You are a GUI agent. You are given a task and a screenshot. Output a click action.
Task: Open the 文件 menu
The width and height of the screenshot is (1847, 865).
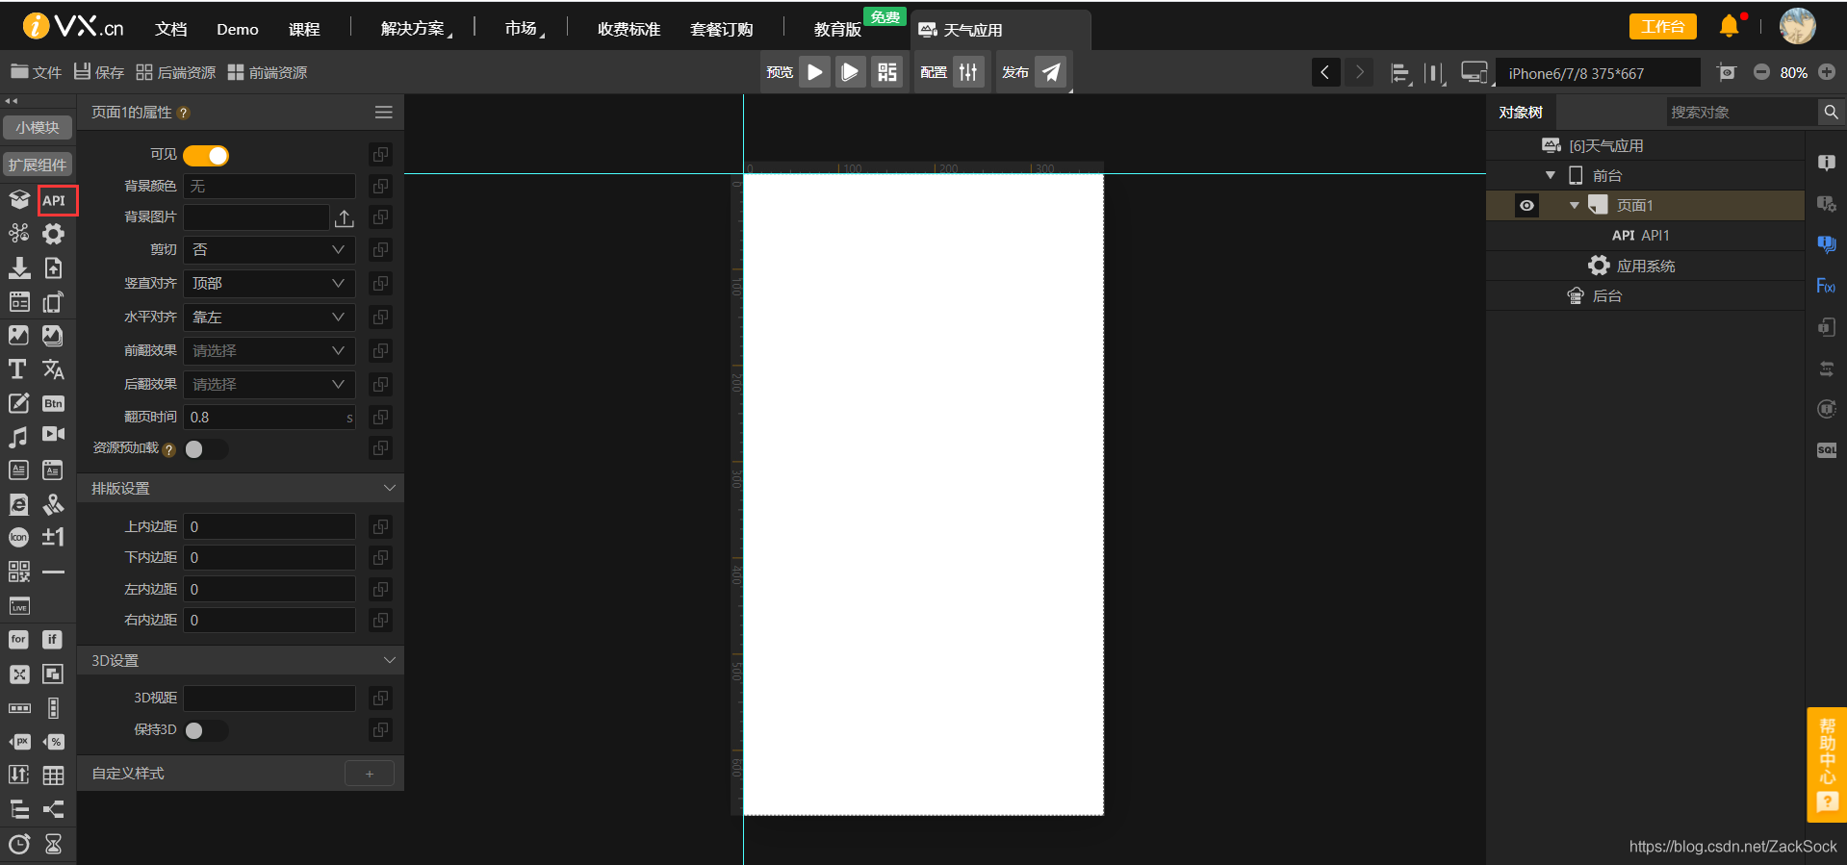coord(36,72)
